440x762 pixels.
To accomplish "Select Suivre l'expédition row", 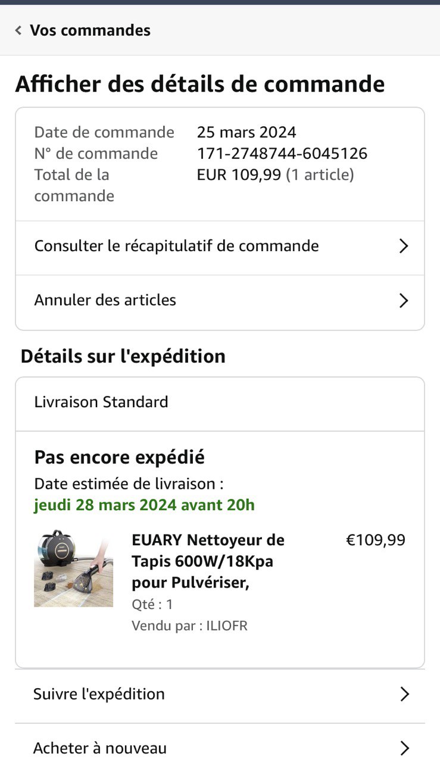I will 220,694.
